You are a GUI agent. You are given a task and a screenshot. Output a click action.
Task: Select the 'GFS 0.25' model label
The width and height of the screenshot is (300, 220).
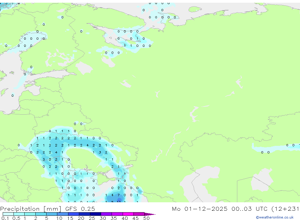pyautogui.click(x=80, y=209)
